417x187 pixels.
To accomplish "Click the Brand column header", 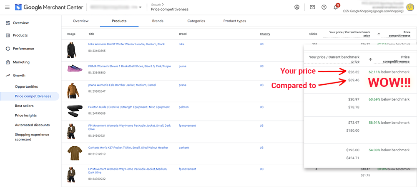I will 183,34.
